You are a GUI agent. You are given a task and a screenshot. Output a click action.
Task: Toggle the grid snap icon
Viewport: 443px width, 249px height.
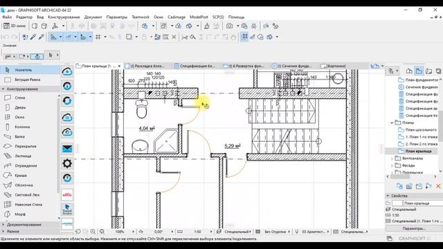98,37
